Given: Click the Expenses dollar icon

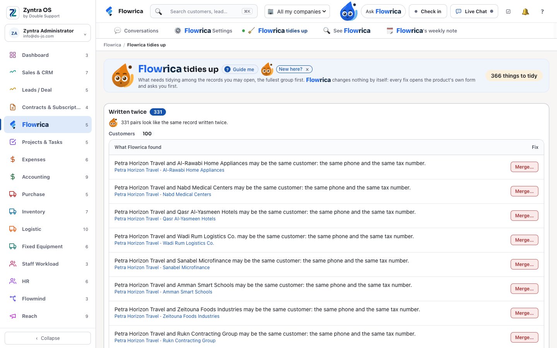Looking at the screenshot, I should tap(13, 159).
